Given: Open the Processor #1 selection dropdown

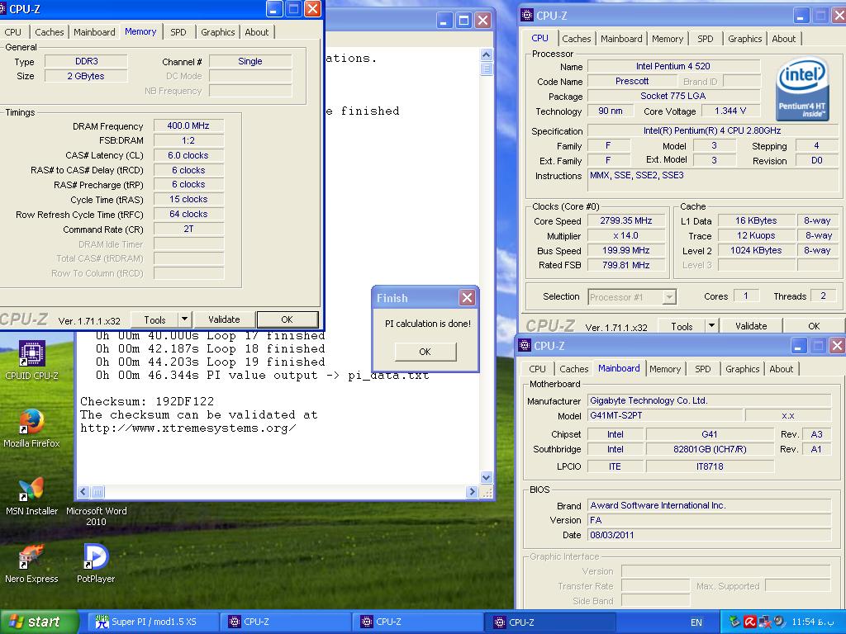Looking at the screenshot, I should click(632, 297).
